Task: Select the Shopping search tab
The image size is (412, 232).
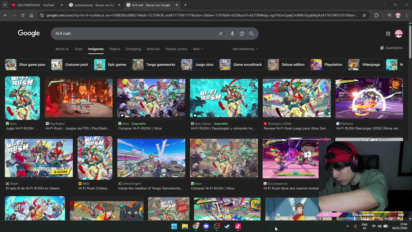Action: [x=133, y=49]
